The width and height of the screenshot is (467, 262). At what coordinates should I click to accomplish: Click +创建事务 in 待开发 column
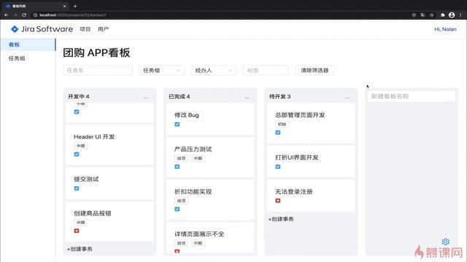coord(281,219)
